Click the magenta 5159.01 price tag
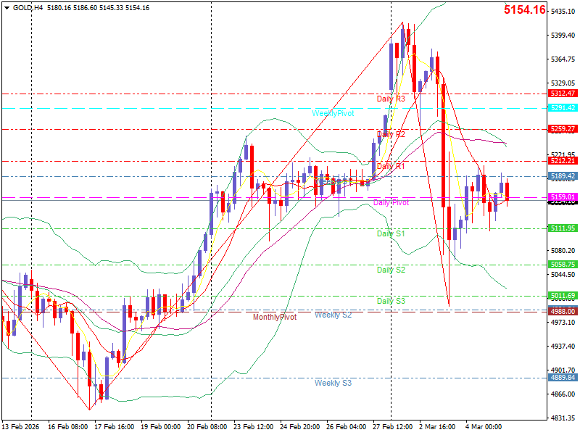Viewport: 580px width, 435px height. pos(563,197)
